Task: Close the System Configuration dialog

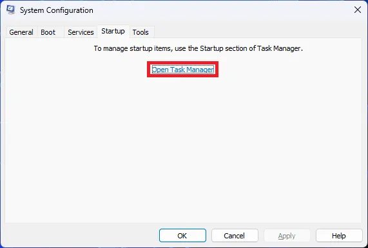Action: (358, 10)
